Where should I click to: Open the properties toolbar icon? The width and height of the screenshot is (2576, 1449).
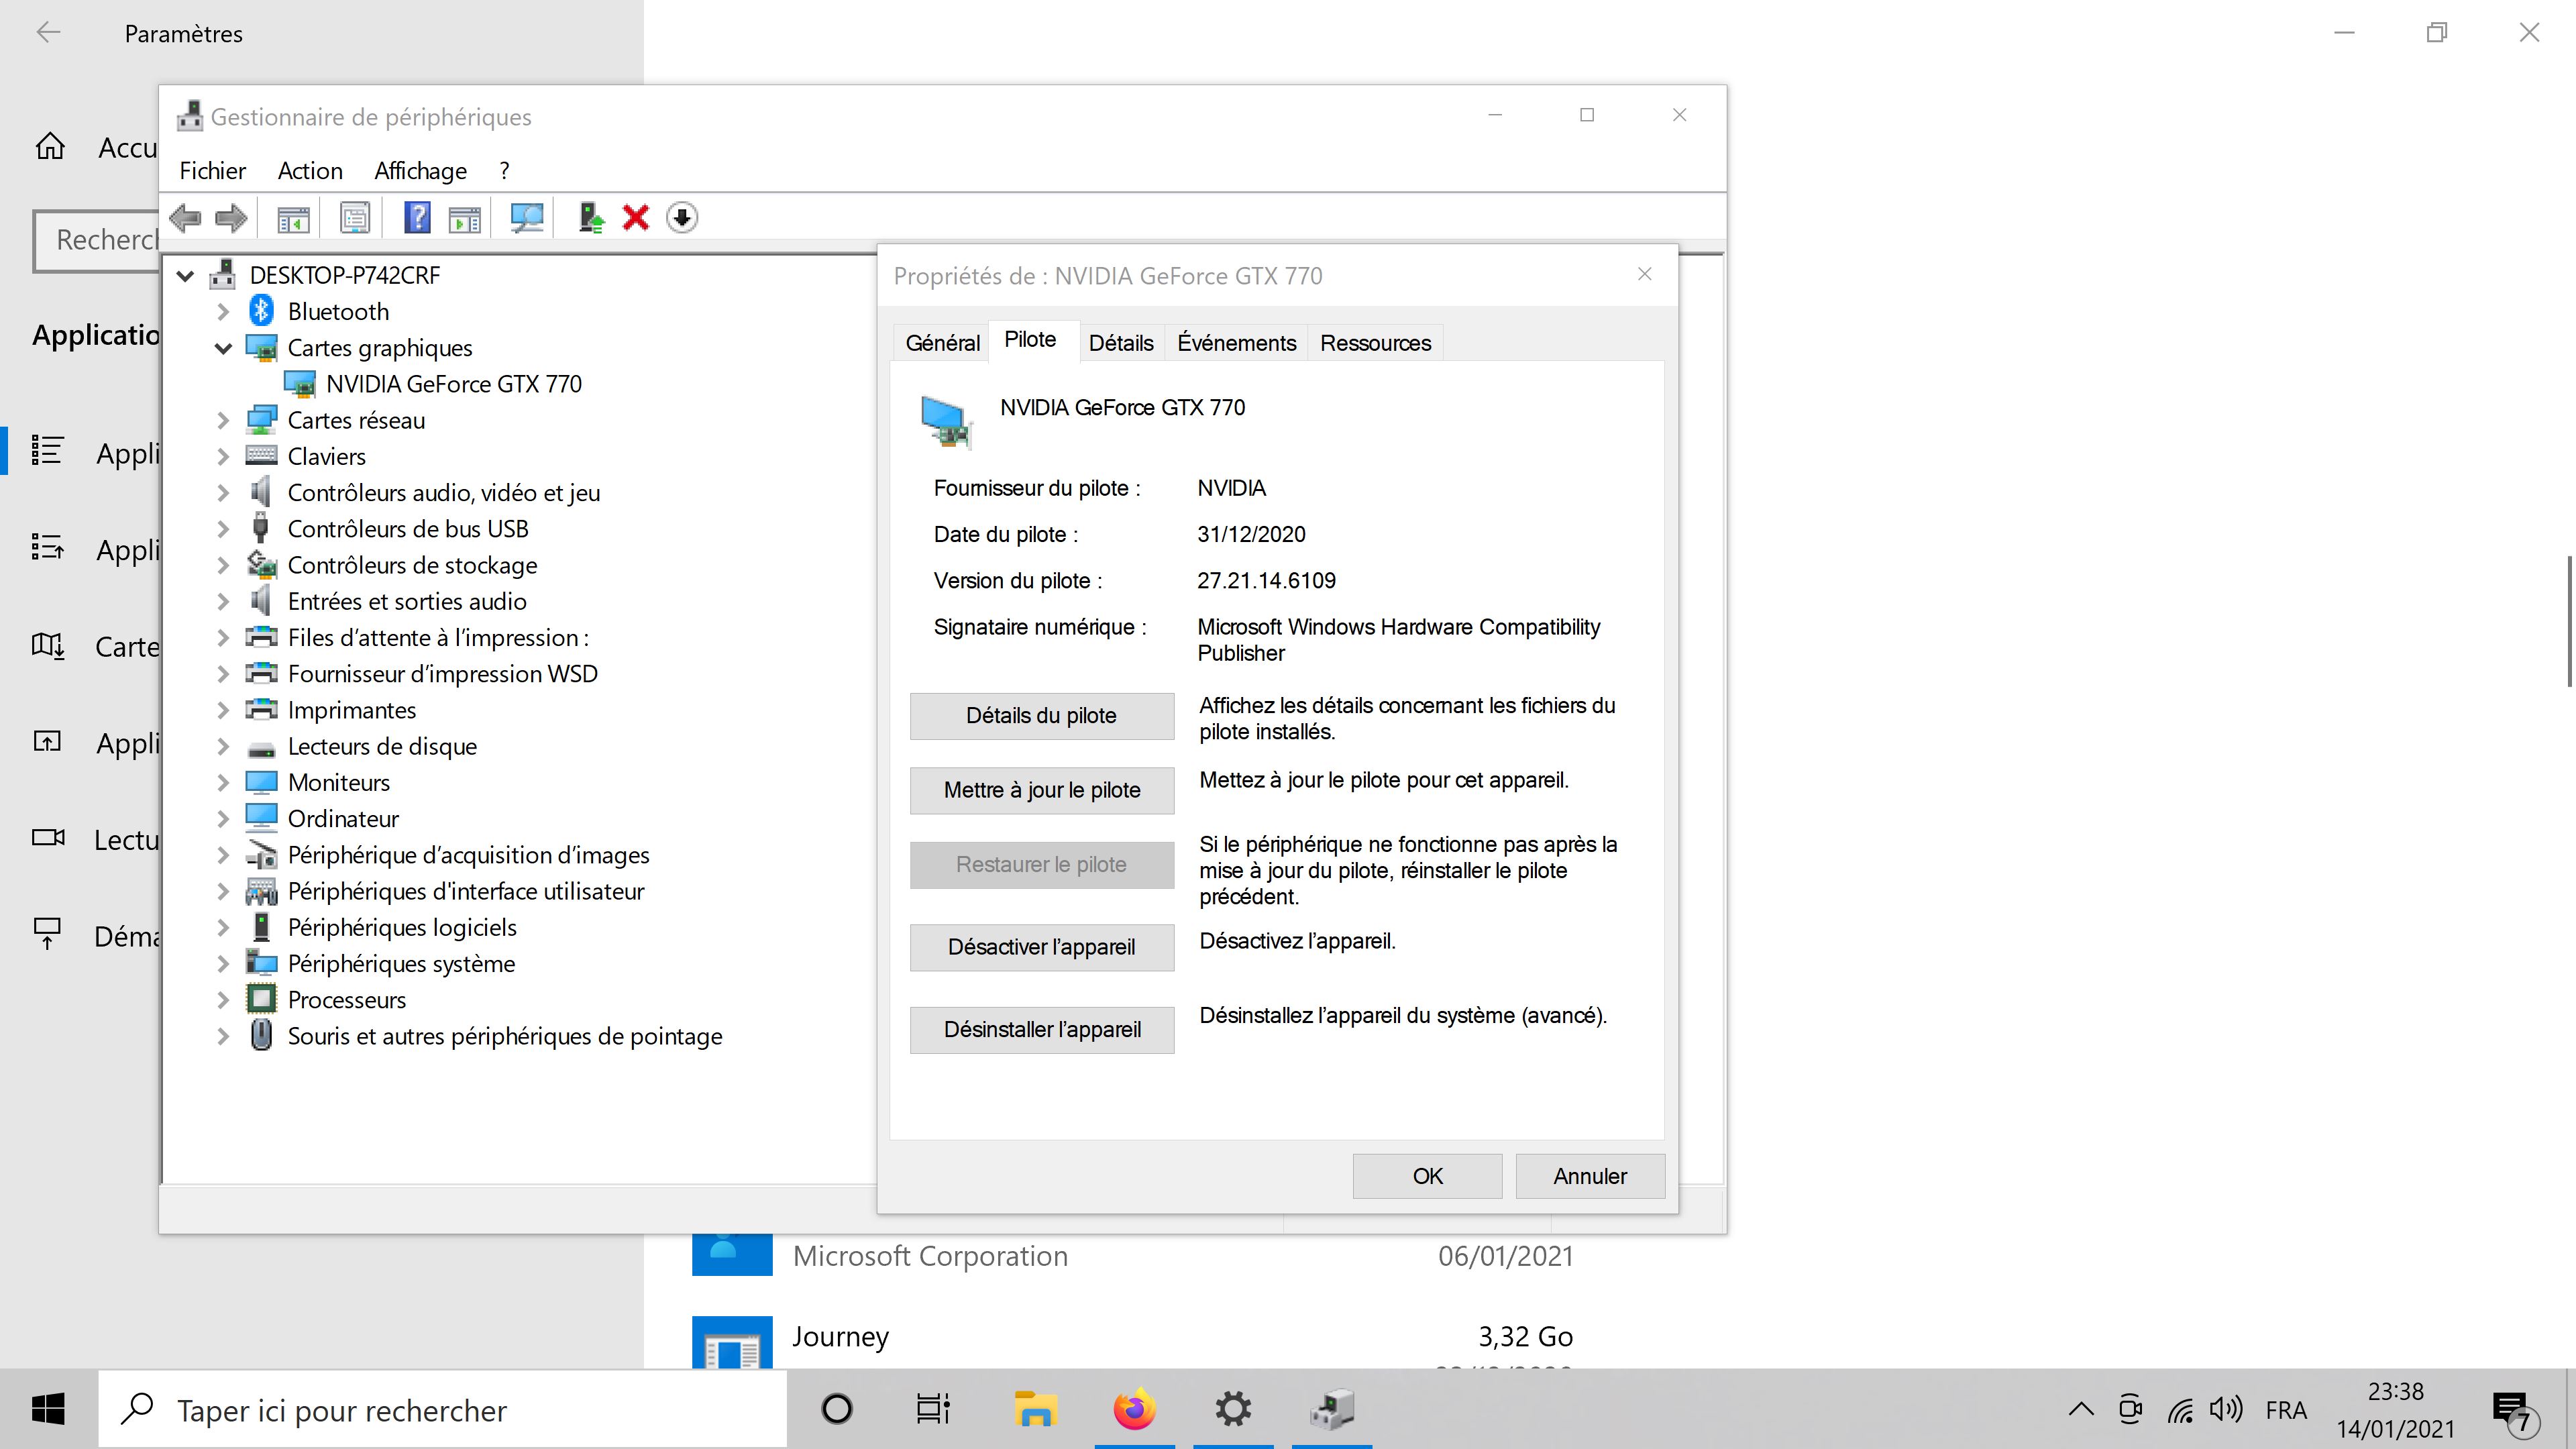coord(355,217)
